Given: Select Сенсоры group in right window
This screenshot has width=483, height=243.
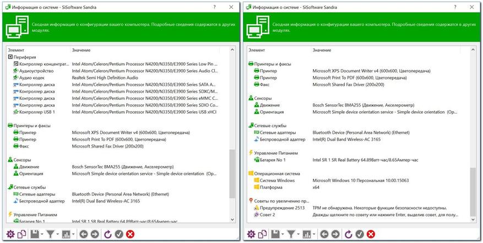Looking at the screenshot, I should [260, 98].
